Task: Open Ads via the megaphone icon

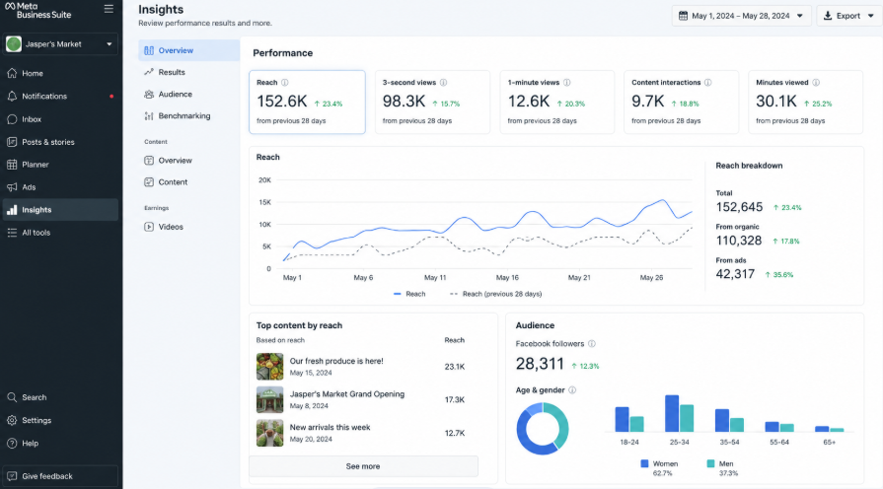Action: coord(12,186)
